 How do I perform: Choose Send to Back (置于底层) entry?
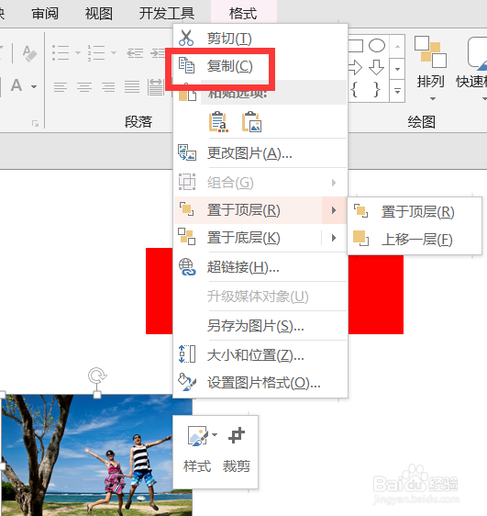[x=249, y=238]
